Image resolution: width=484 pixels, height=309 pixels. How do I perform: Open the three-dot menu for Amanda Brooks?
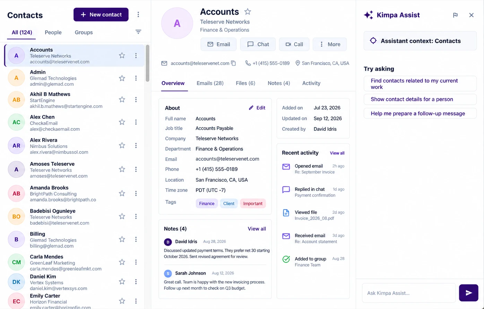[x=136, y=194]
